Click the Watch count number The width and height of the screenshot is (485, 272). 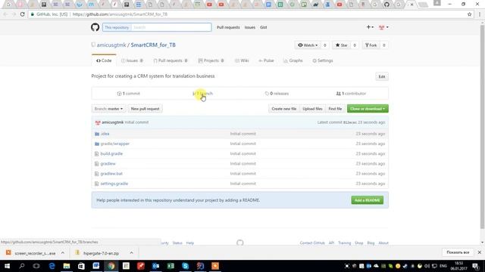(325, 45)
